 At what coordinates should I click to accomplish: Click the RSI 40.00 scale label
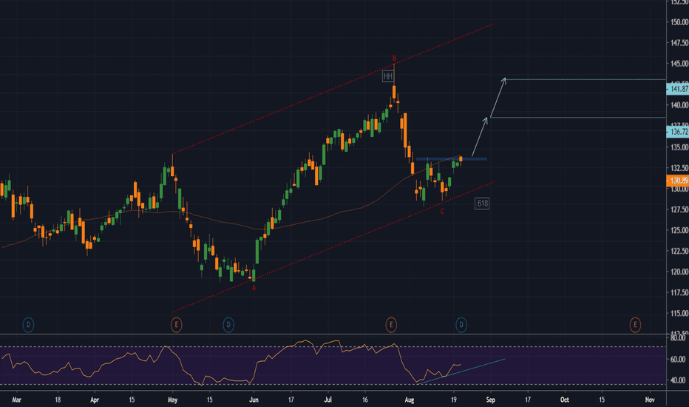click(x=678, y=380)
